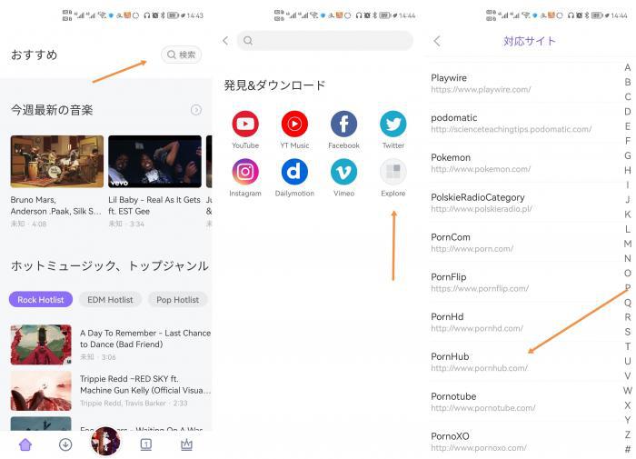Tap the Home tab icon
636x459 pixels.
pyautogui.click(x=25, y=444)
